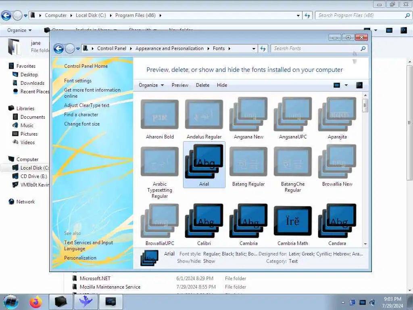Image resolution: width=413 pixels, height=310 pixels.
Task: Open the Personalization link
Action: [80, 258]
